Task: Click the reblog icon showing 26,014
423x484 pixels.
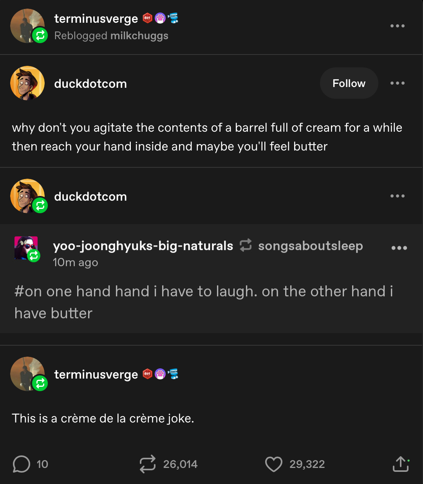Action: click(148, 464)
